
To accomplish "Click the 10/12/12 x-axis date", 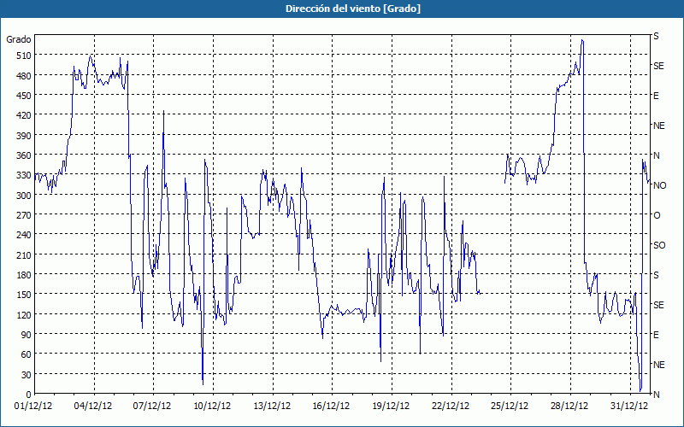I will click(212, 407).
